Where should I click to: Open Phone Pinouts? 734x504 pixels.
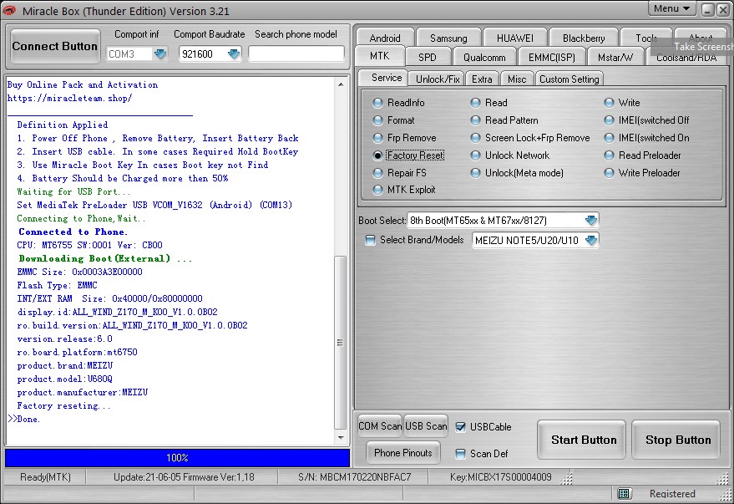click(403, 453)
